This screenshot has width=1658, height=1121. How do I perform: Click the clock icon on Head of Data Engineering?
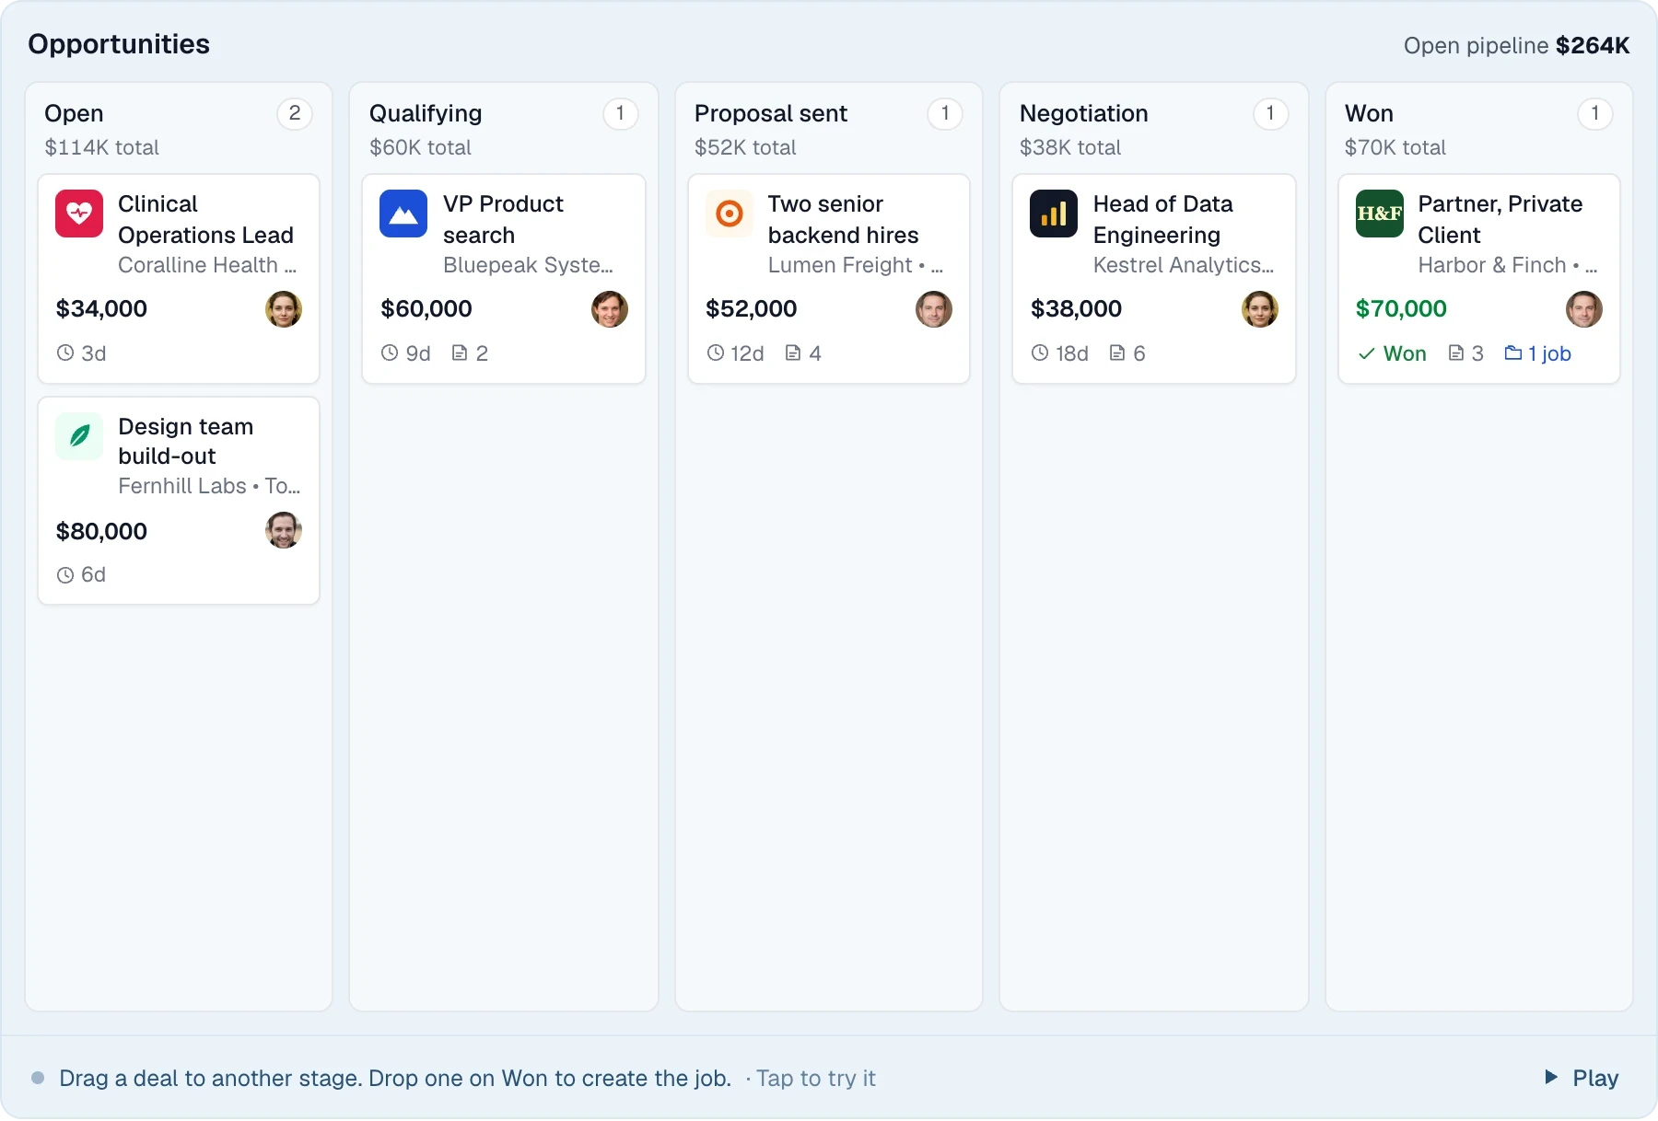pos(1040,352)
